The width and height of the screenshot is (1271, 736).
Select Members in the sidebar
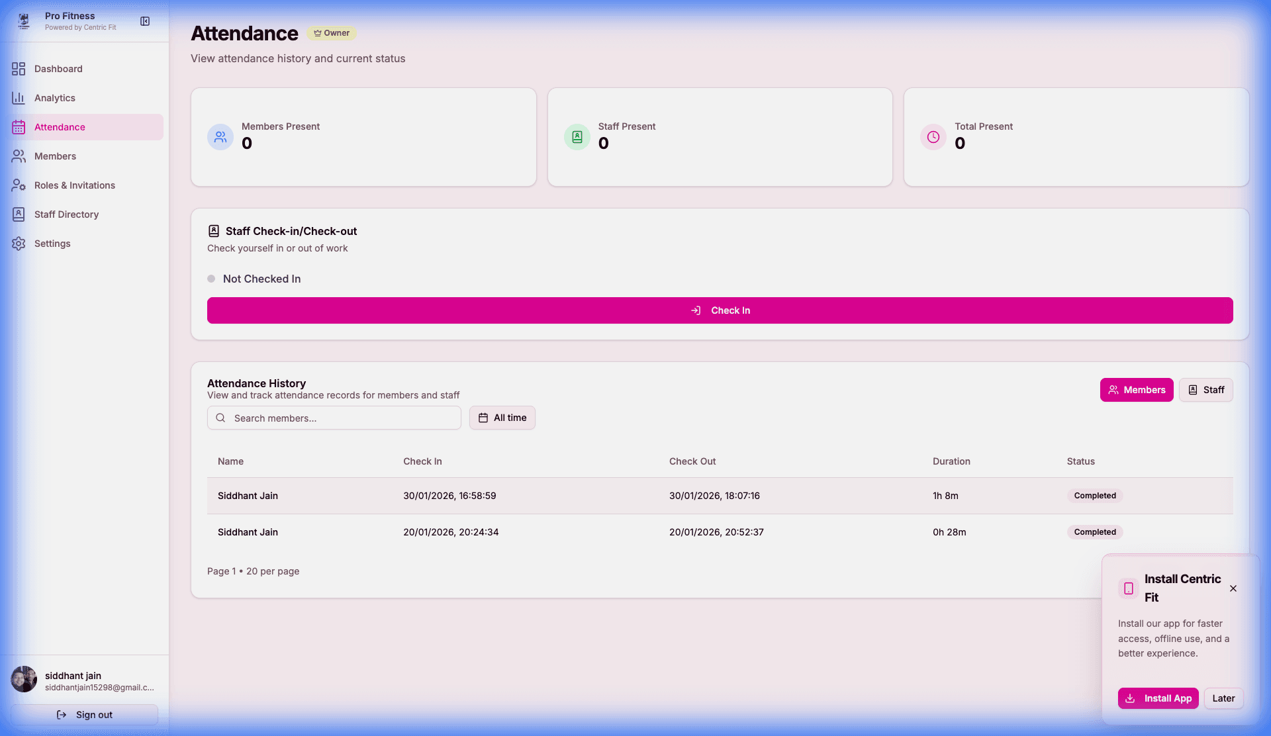pos(56,156)
